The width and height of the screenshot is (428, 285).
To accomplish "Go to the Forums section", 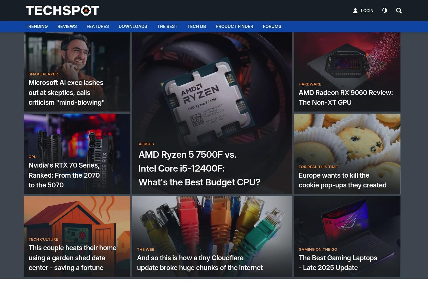I will [x=272, y=26].
